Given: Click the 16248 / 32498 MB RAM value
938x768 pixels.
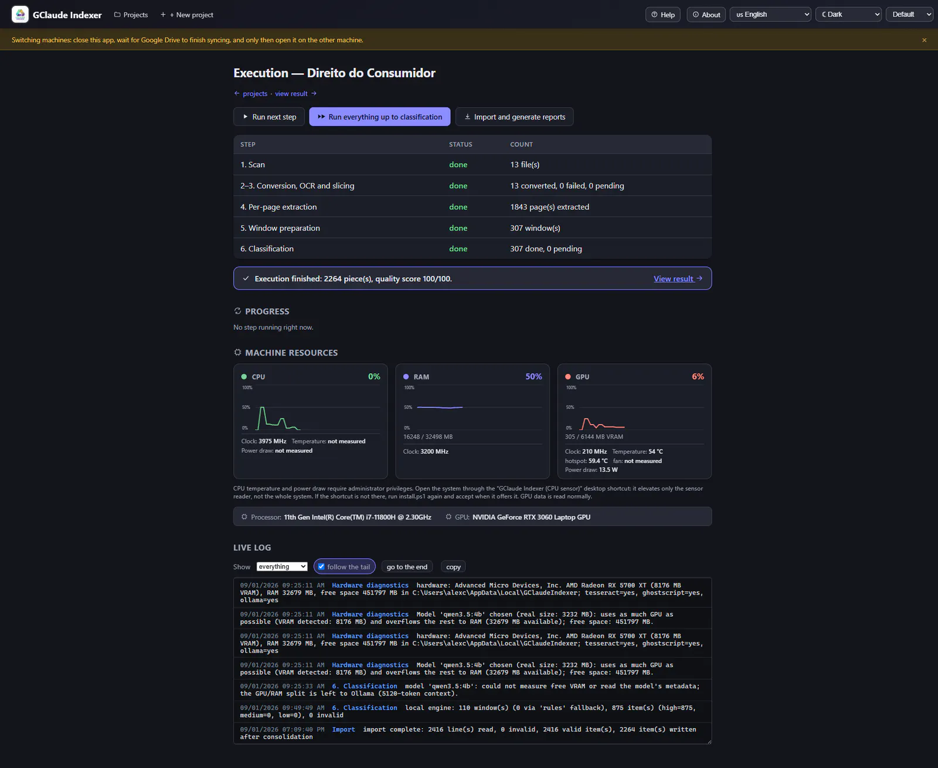Looking at the screenshot, I should [x=428, y=436].
